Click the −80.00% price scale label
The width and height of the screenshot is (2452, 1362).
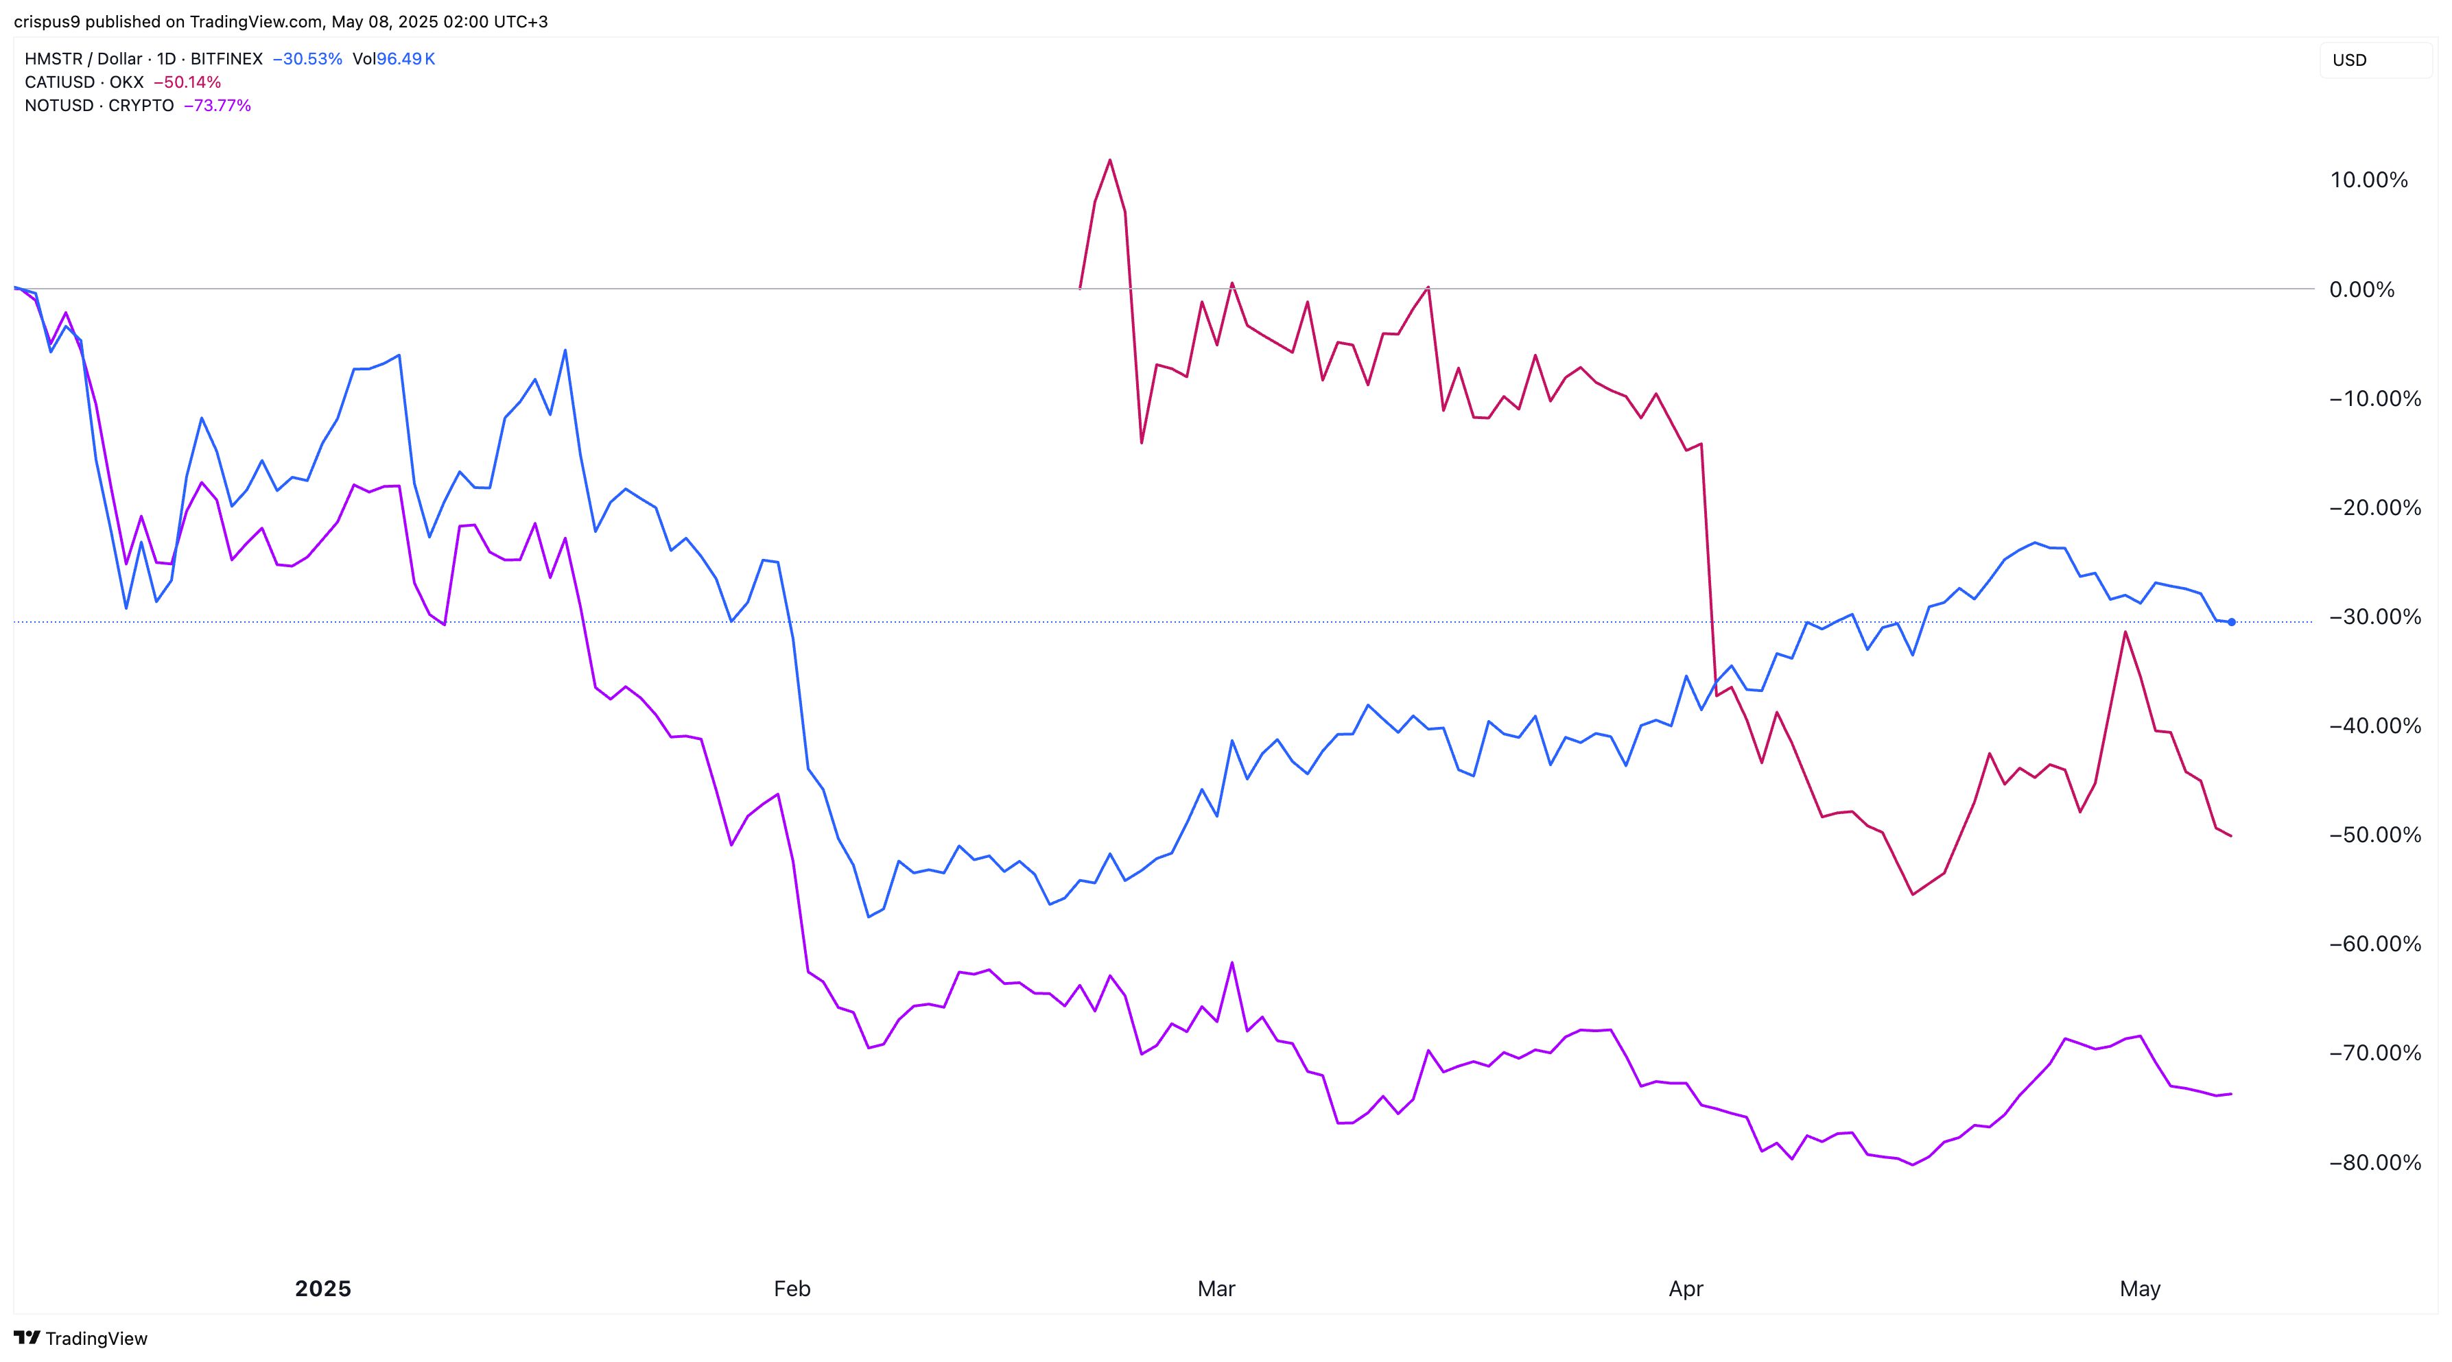(x=2374, y=1162)
